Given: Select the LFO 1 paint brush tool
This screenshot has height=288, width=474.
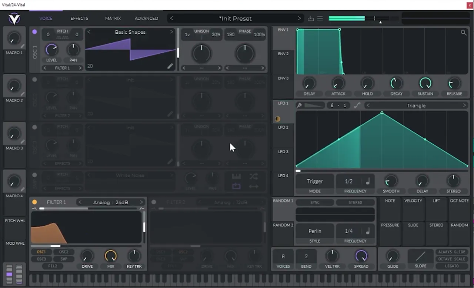Looking at the screenshot, I should (x=299, y=106).
